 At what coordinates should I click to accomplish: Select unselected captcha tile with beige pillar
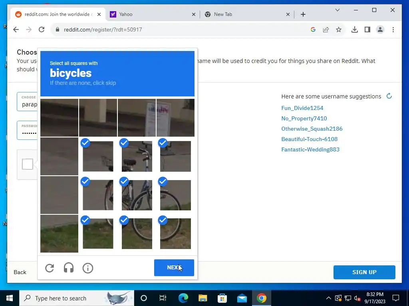[98, 118]
